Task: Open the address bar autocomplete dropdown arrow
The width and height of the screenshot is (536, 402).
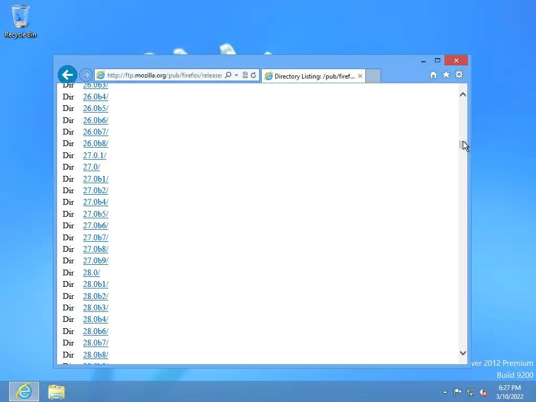Action: pyautogui.click(x=236, y=75)
